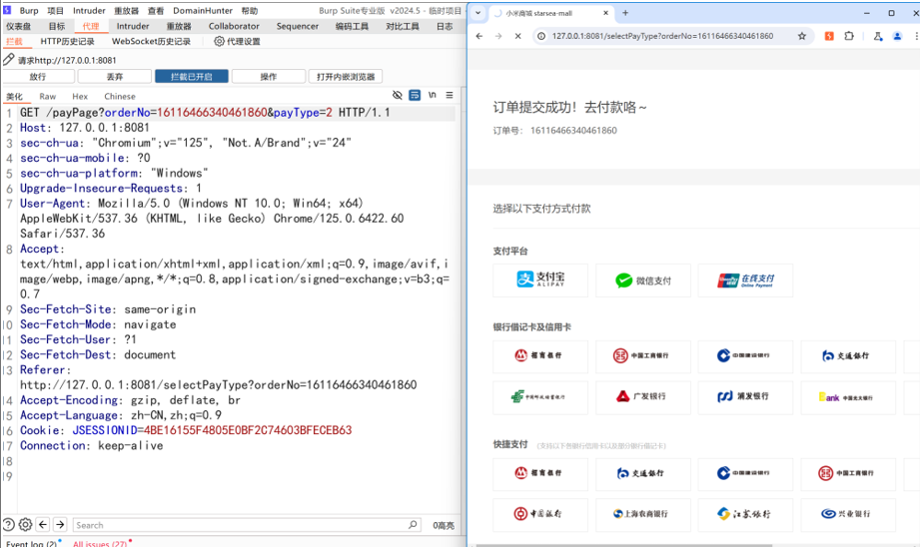Open the Chrome tab search dropdown arrow
920x548 pixels.
tap(477, 12)
